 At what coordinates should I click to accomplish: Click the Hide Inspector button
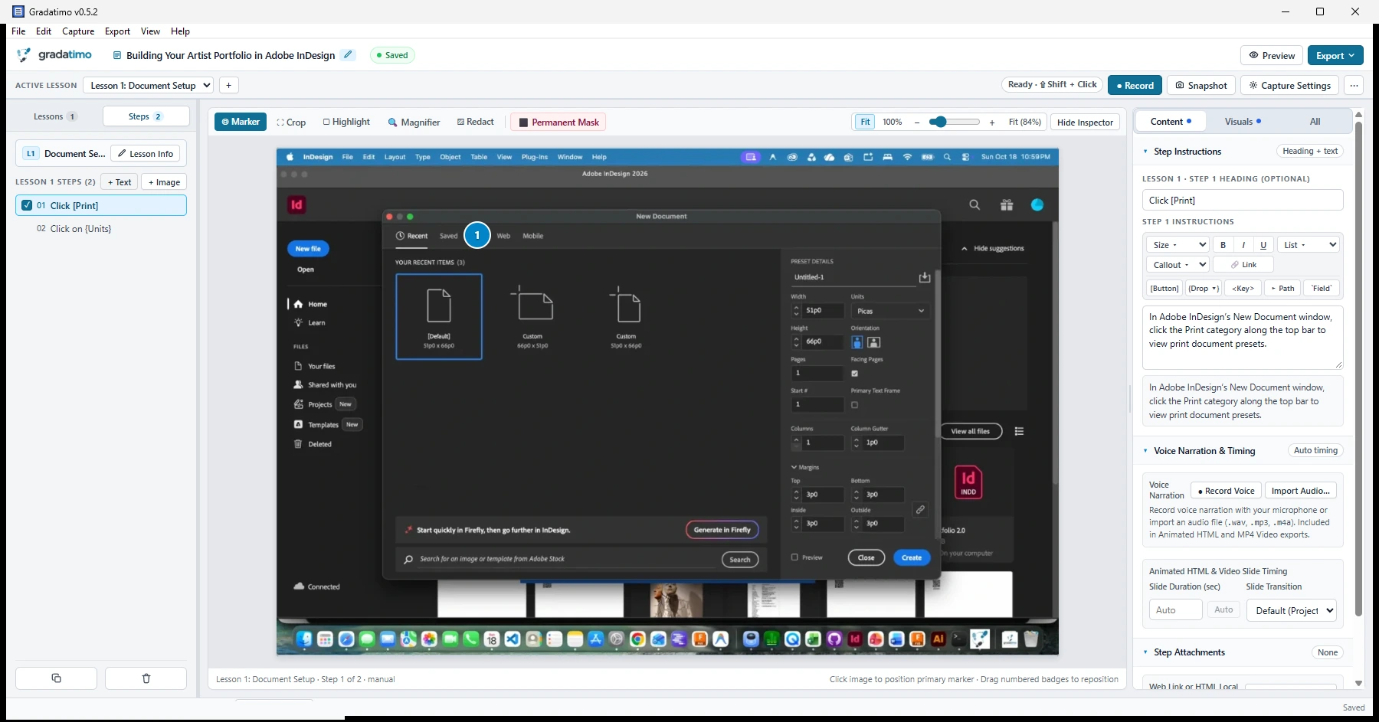(1085, 122)
